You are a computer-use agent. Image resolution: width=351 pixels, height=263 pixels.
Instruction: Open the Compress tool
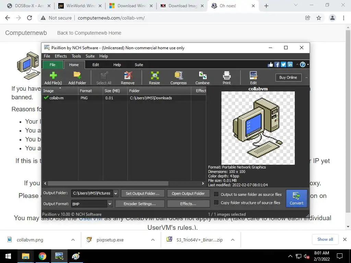(x=178, y=78)
